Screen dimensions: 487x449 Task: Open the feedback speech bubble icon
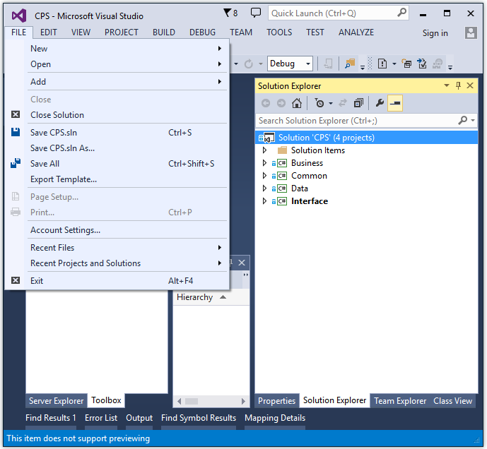(x=256, y=13)
